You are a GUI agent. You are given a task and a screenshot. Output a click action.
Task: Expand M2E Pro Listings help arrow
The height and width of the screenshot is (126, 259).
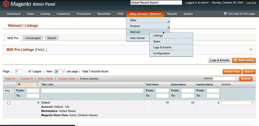pos(46,50)
